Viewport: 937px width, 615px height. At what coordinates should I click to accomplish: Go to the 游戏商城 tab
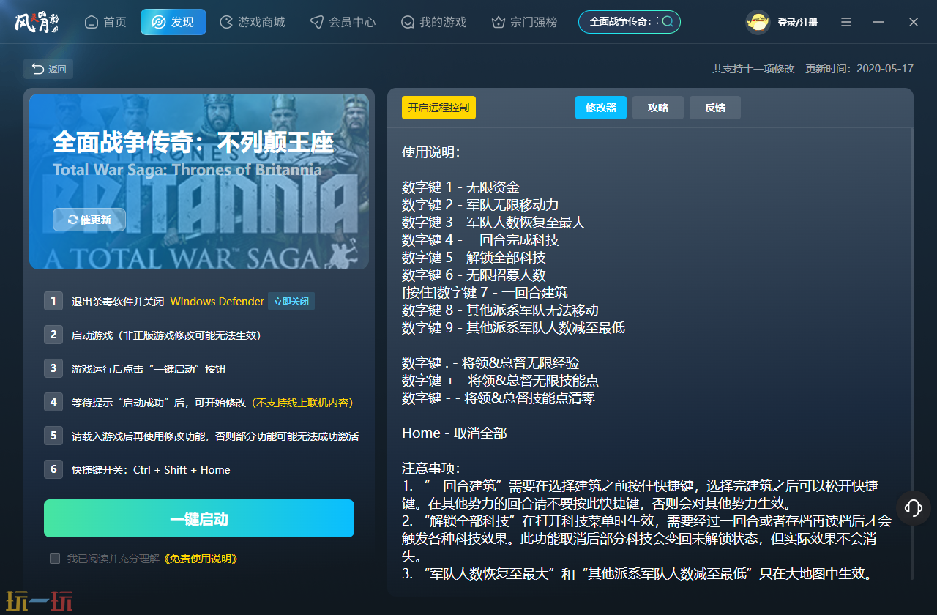point(253,22)
